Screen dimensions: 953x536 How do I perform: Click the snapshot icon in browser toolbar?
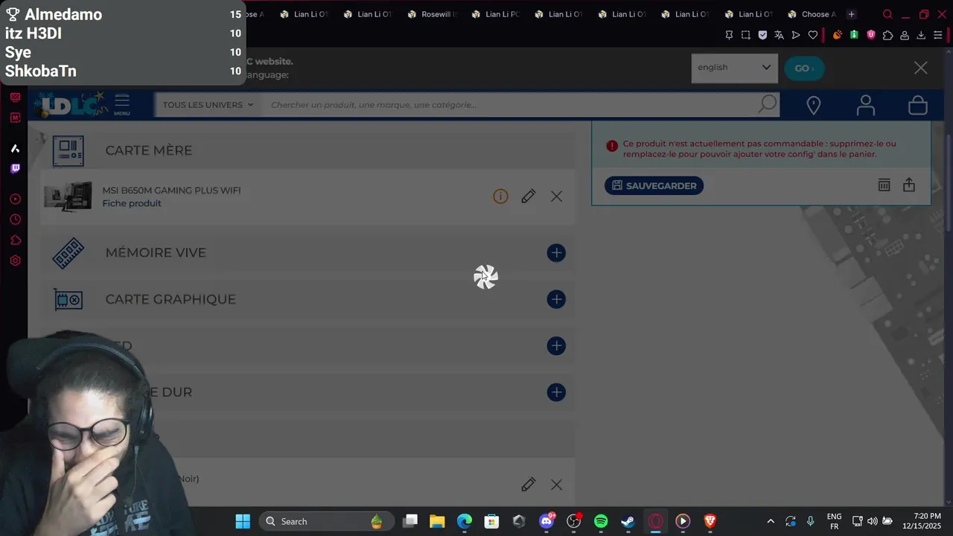coord(746,35)
